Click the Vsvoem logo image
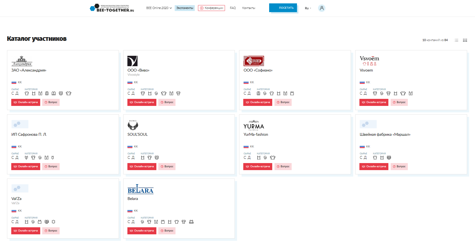Image resolution: width=475 pixels, height=247 pixels. click(x=369, y=61)
